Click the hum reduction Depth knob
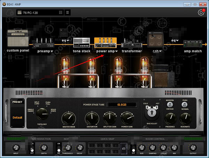209x158 pixels. [x=44, y=148]
